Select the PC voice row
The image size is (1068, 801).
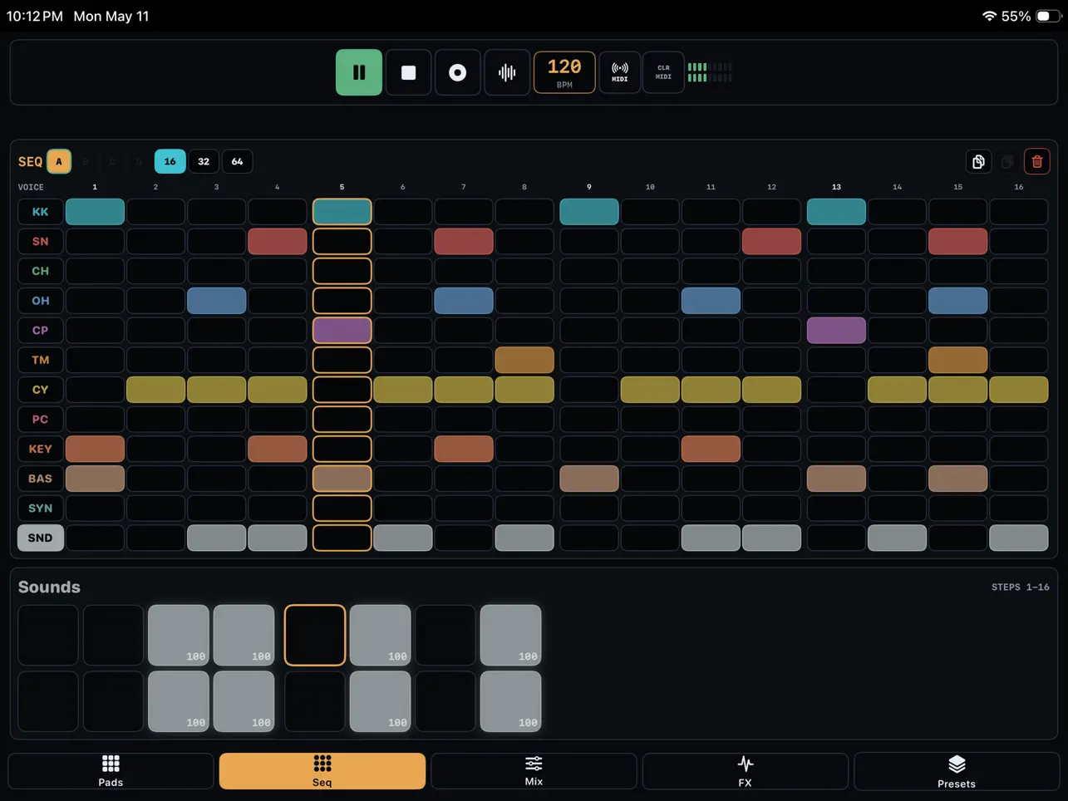point(40,419)
